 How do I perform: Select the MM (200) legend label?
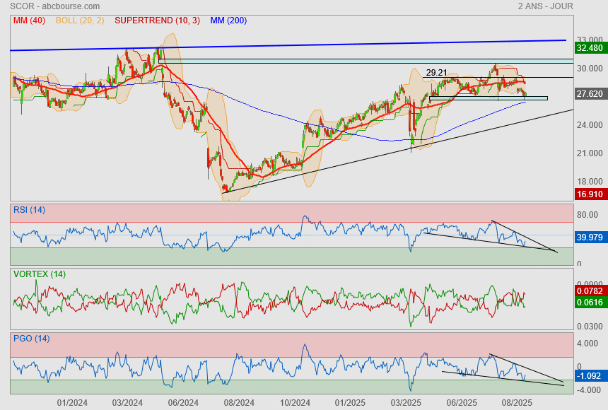tap(228, 20)
